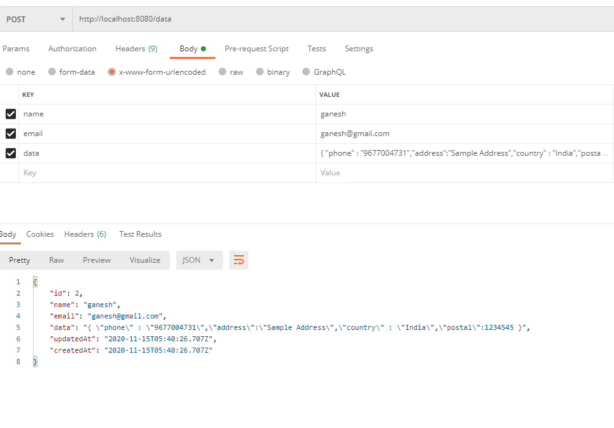Select the raw body type
The image size is (614, 428).
pos(230,72)
